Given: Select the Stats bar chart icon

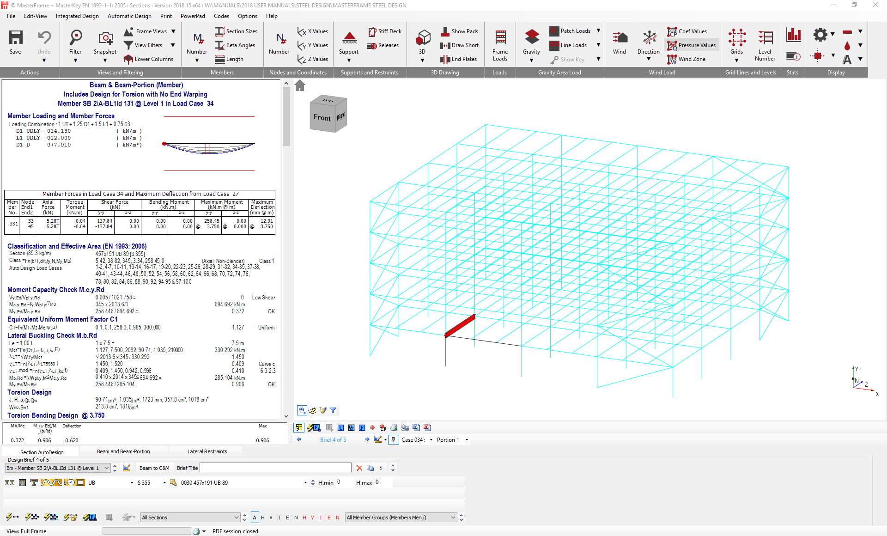Looking at the screenshot, I should pos(794,34).
